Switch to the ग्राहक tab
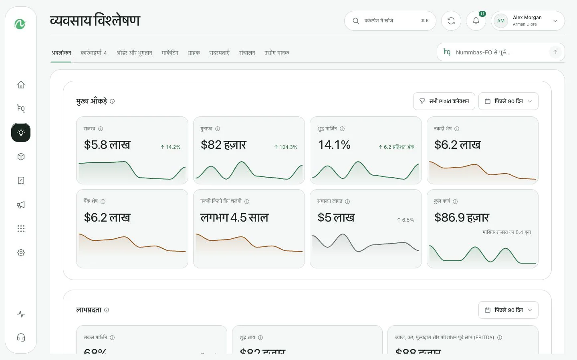Viewport: 577px width, 360px height. point(194,53)
